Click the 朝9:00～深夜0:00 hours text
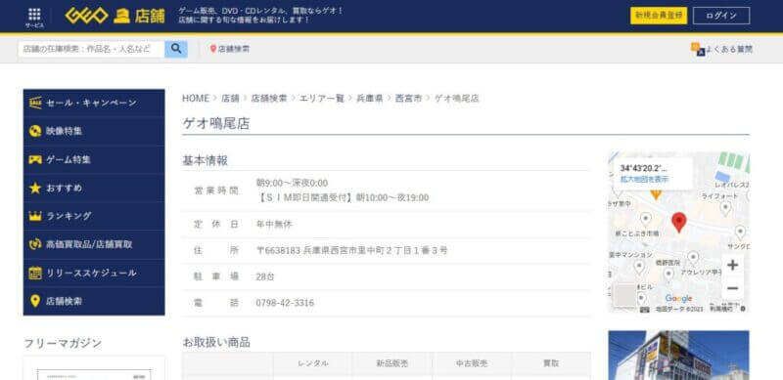The width and height of the screenshot is (783, 380). click(292, 183)
